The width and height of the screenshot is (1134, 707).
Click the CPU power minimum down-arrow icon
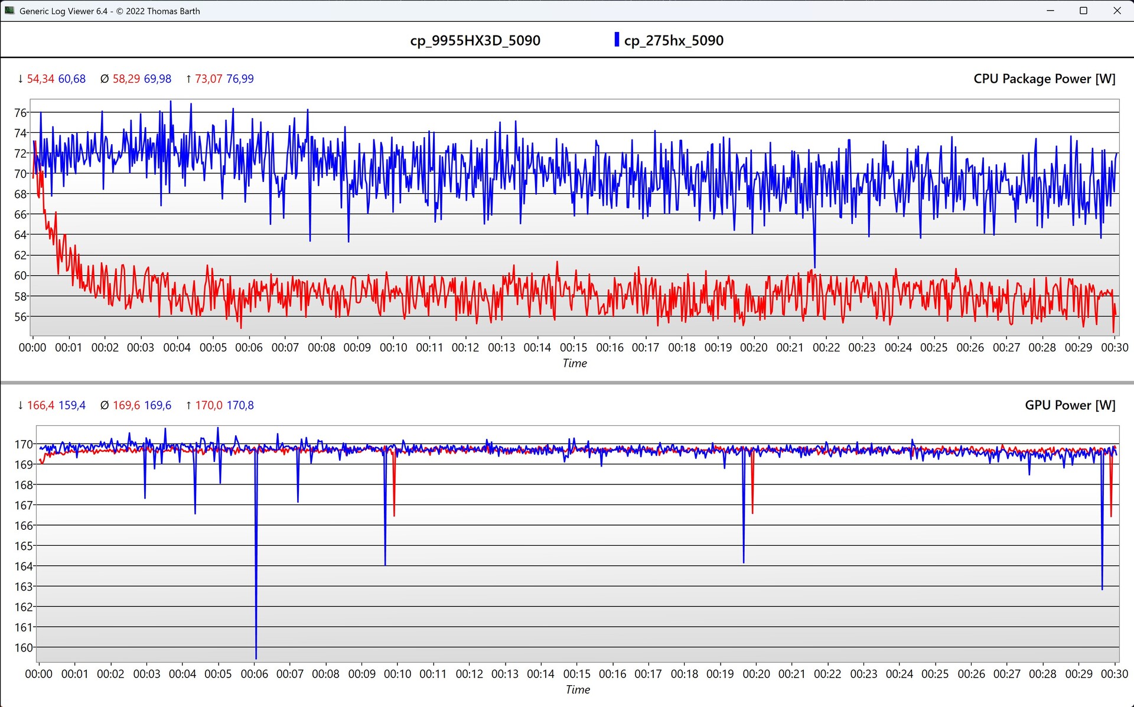(21, 79)
